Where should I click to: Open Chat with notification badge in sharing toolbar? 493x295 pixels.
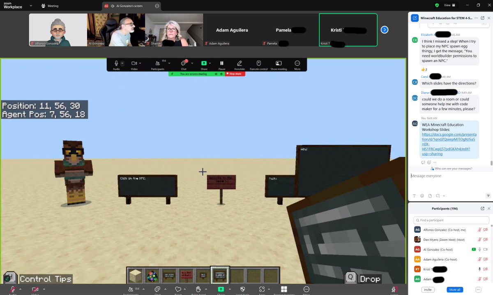[x=184, y=63]
